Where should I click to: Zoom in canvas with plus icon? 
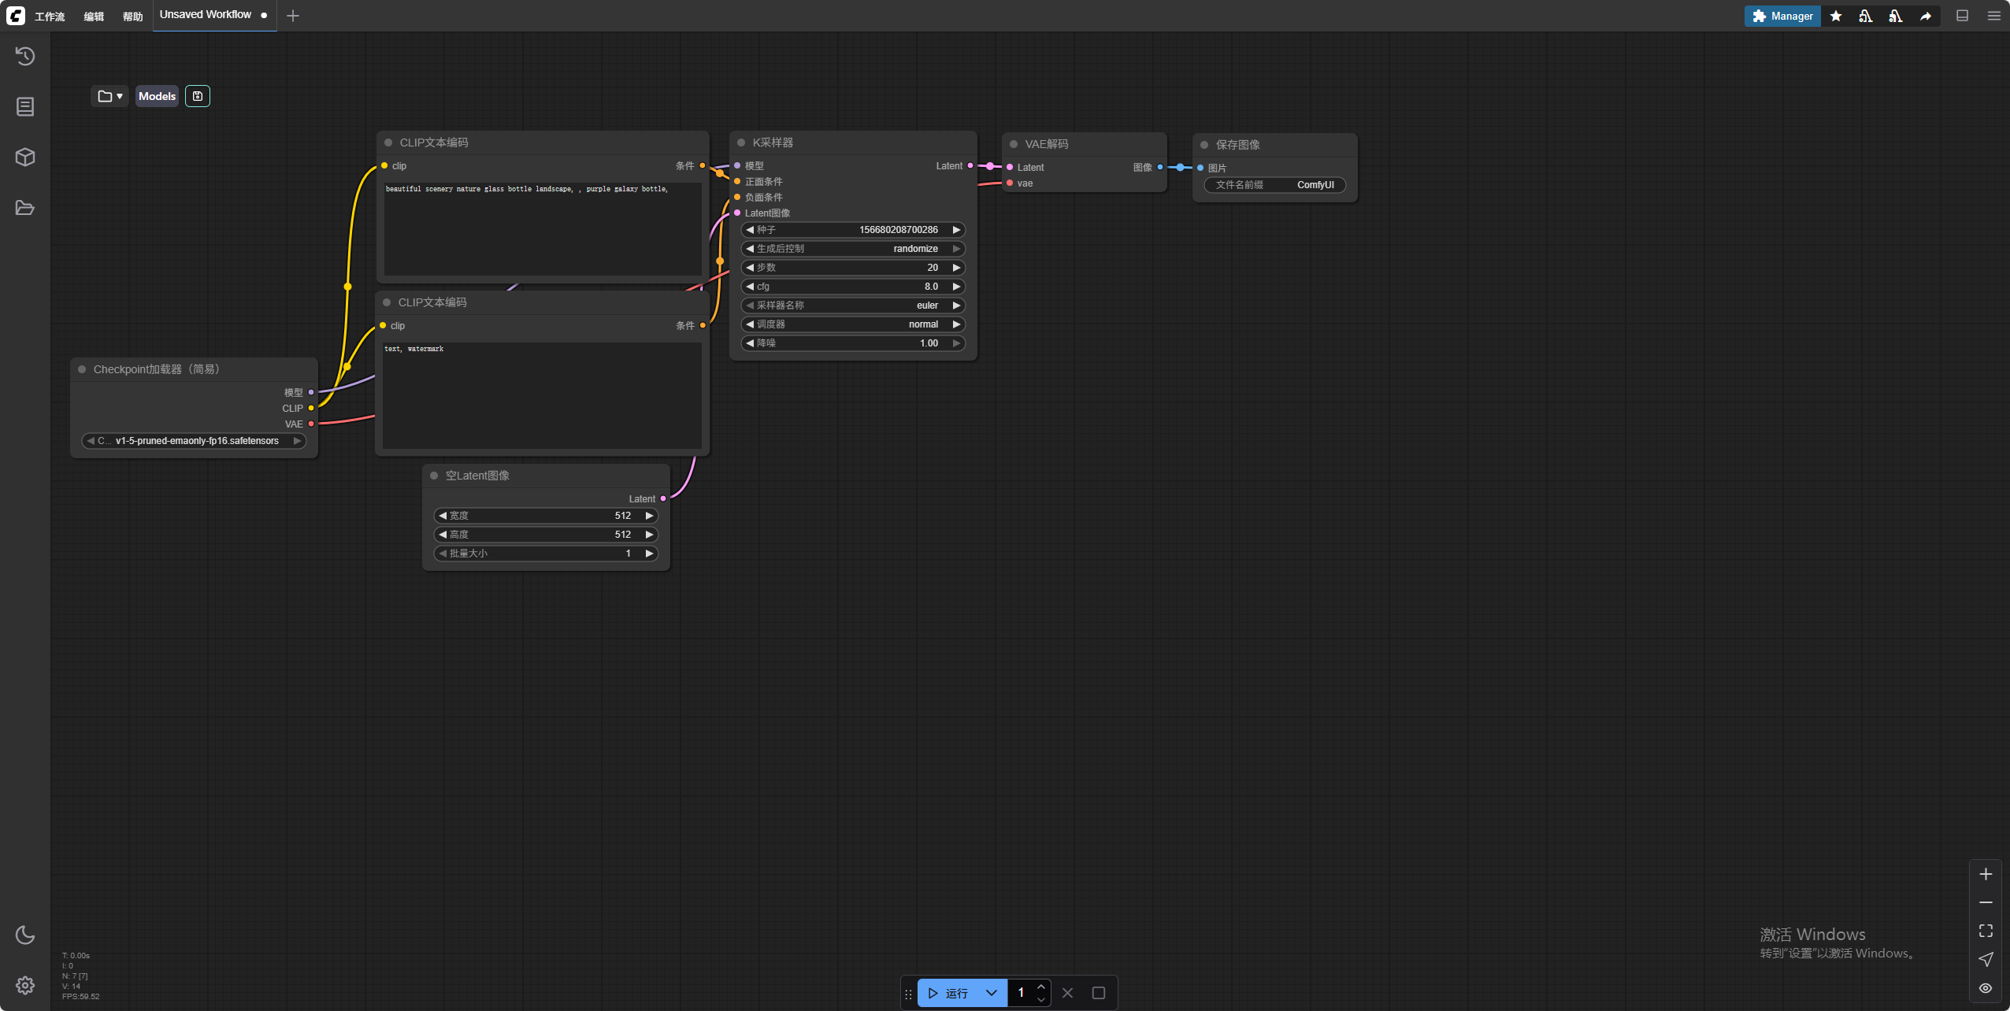click(1986, 874)
